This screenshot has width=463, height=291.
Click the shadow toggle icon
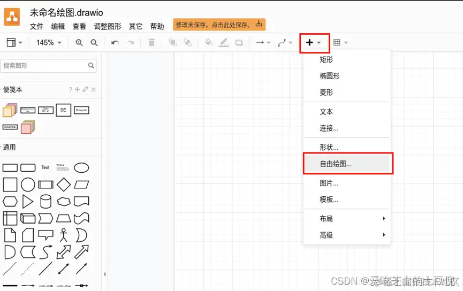pyautogui.click(x=239, y=43)
